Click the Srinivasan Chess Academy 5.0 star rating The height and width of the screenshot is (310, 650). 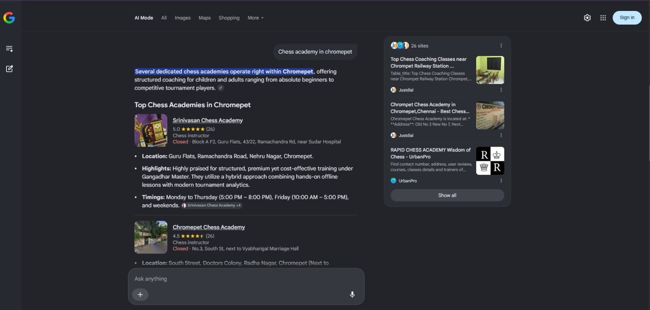194,129
